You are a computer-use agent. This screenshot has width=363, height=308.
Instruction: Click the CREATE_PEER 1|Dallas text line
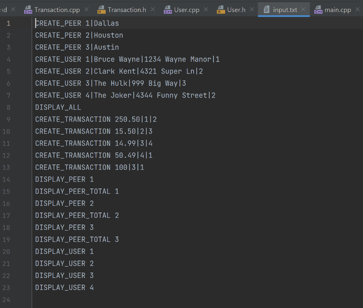pyautogui.click(x=77, y=23)
